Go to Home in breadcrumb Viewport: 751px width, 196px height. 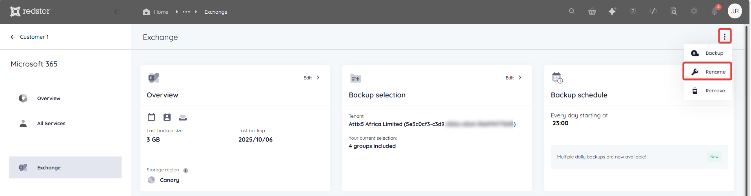click(156, 12)
